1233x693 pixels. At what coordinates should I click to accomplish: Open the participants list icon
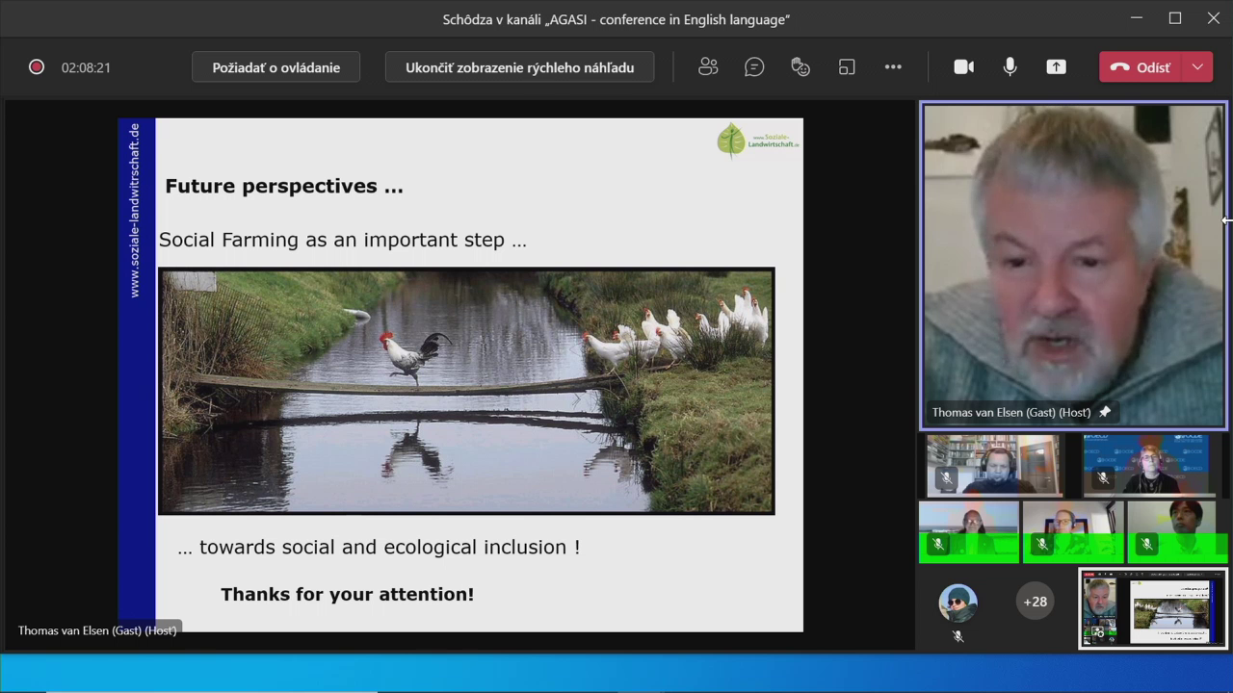coord(708,67)
